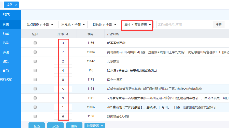Sort the list by 排序 column arrows
This screenshot has width=229, height=128.
pyautogui.click(x=67, y=34)
